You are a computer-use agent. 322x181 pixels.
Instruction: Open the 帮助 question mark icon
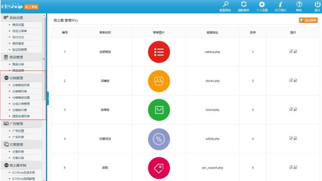[299, 4]
